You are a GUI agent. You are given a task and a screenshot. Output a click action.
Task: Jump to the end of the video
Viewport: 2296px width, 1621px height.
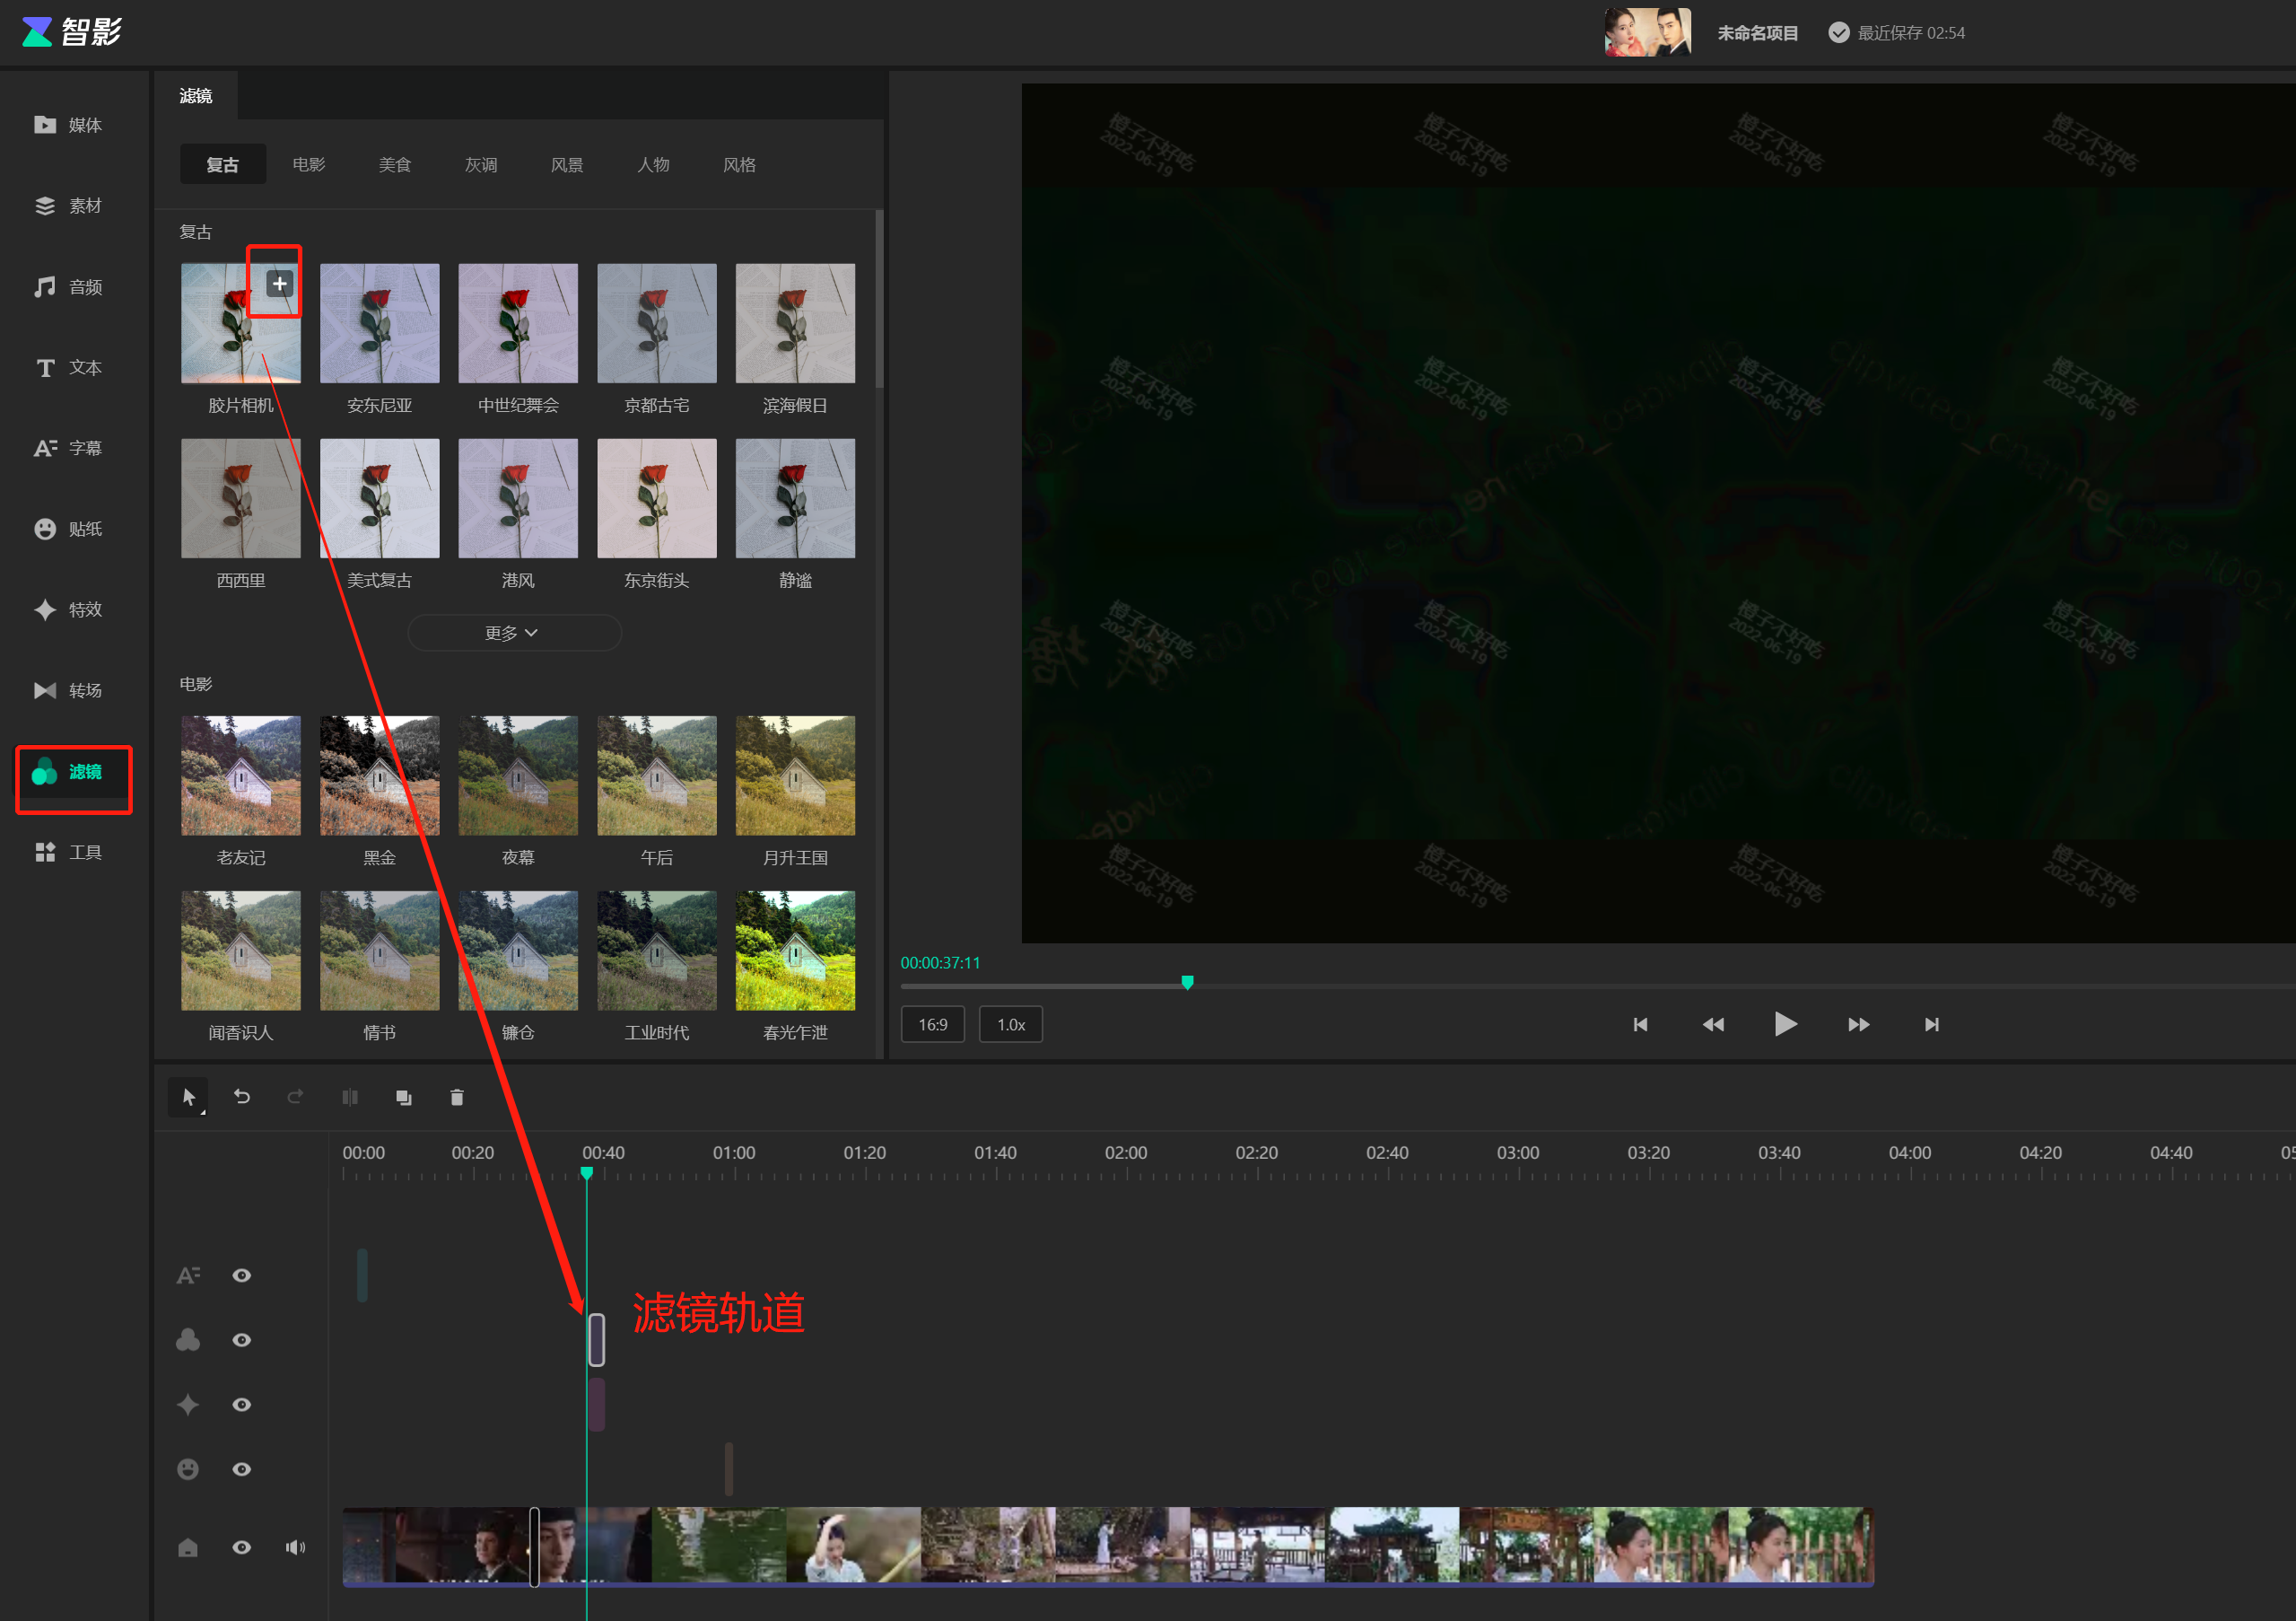pyautogui.click(x=1932, y=1025)
